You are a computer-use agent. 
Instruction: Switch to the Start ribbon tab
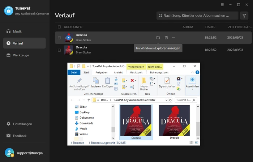point(86,72)
